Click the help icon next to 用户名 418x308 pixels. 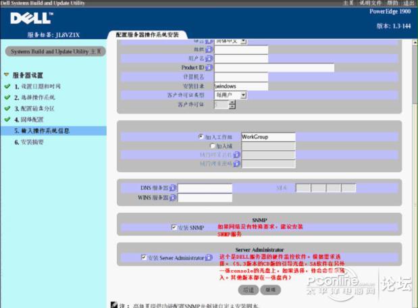click(210, 59)
